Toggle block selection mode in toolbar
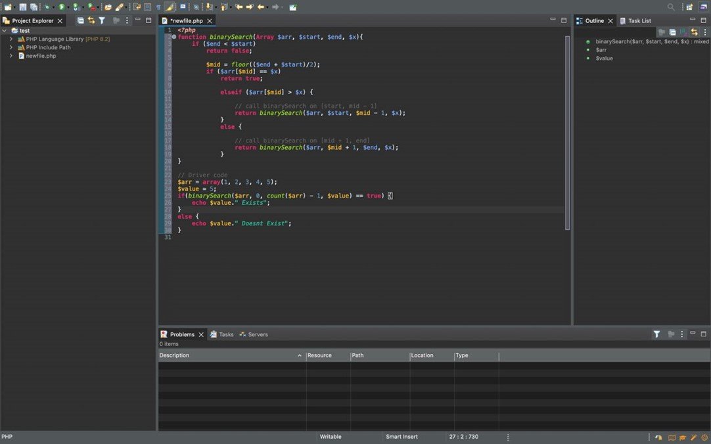The width and height of the screenshot is (711, 444). click(147, 7)
